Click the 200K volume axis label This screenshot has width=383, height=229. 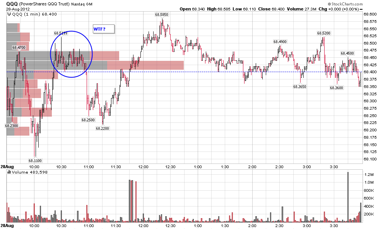click(x=369, y=214)
